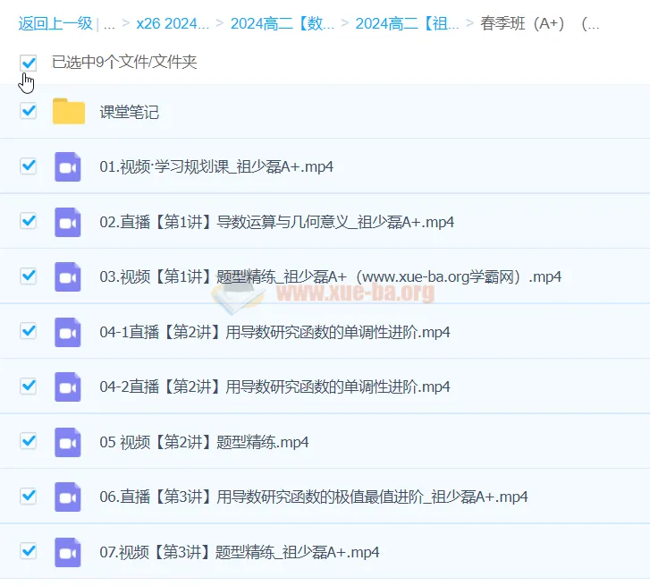This screenshot has width=650, height=586.
Task: Navigate to 2024高二【祖... breadcrumb
Action: (x=408, y=23)
